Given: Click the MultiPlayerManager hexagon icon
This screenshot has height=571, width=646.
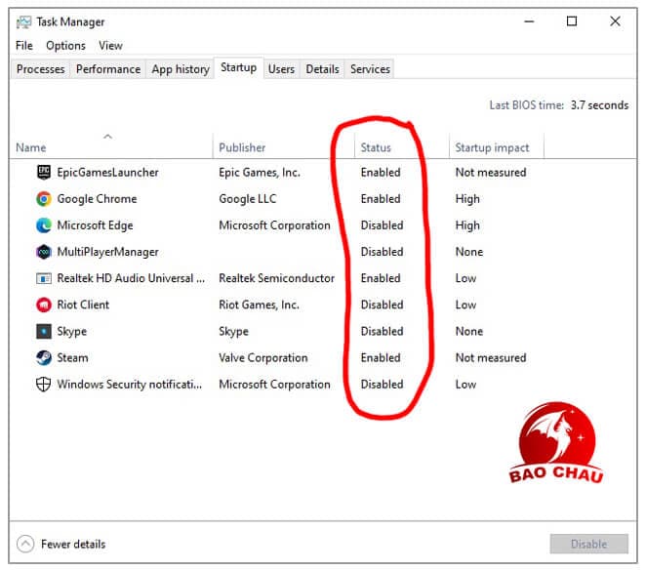Looking at the screenshot, I should [44, 252].
